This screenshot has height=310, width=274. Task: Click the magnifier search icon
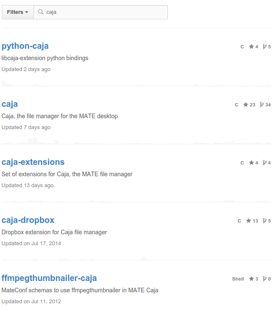click(41, 12)
